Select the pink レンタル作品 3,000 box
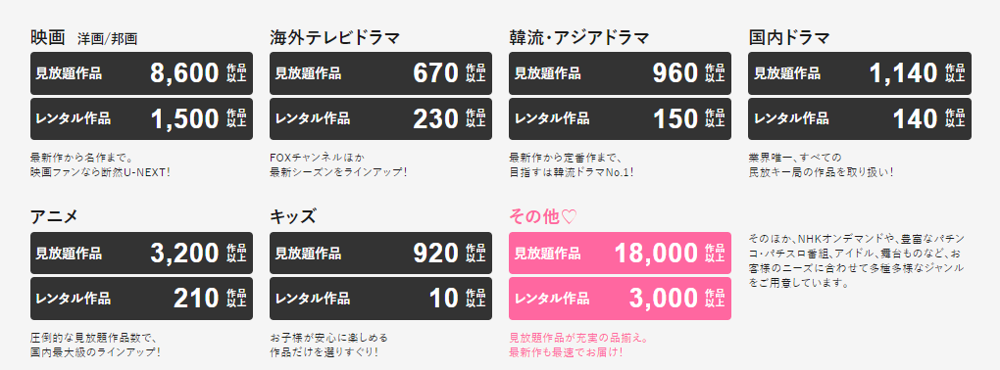This screenshot has width=1000, height=370. click(620, 299)
